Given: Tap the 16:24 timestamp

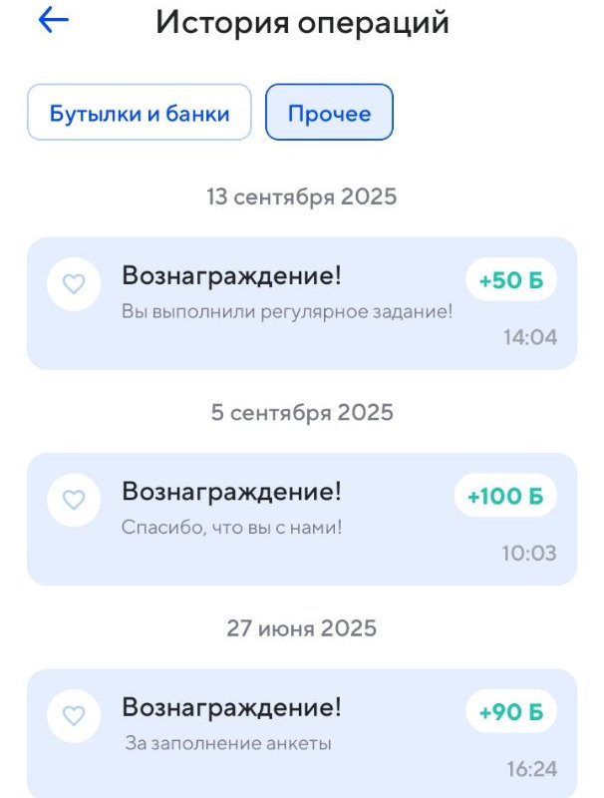Looking at the screenshot, I should click(x=531, y=768).
